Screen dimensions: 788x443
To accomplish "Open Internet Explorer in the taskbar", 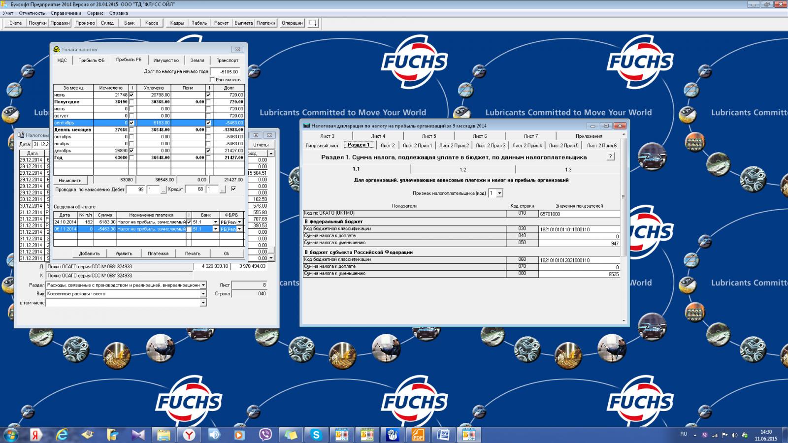I will (x=62, y=435).
